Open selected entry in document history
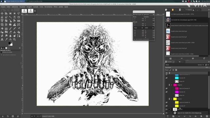The height and width of the screenshot is (118, 210). coord(171,58)
